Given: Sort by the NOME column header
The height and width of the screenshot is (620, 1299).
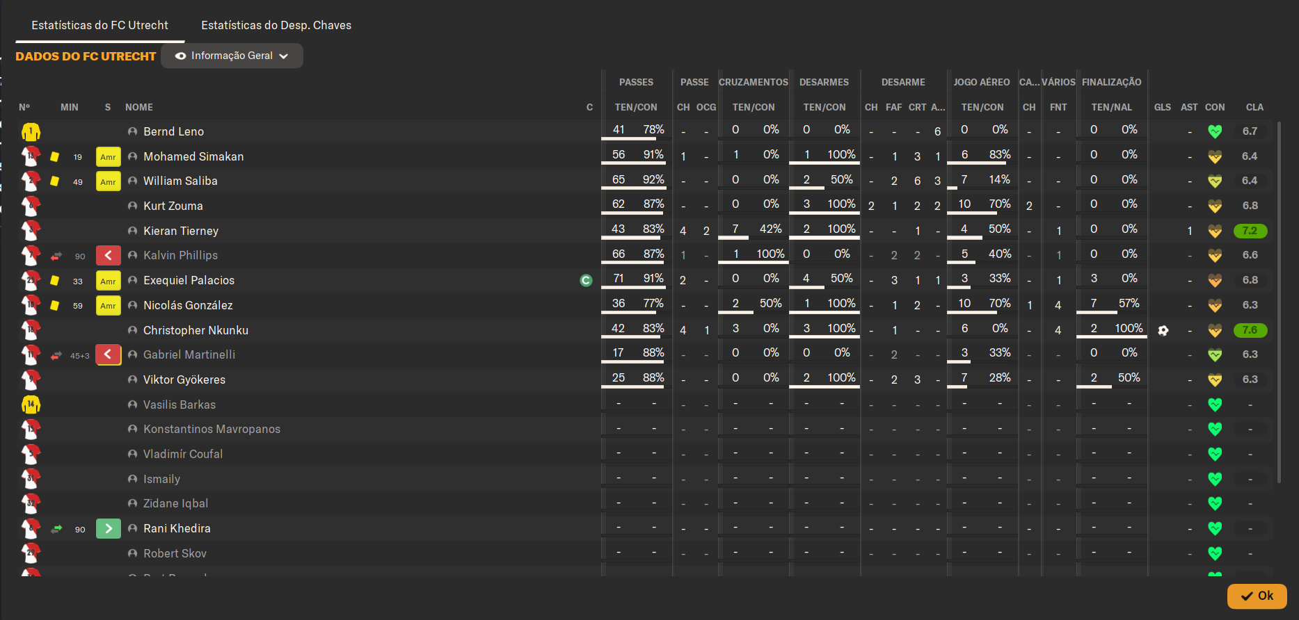Looking at the screenshot, I should 139,107.
